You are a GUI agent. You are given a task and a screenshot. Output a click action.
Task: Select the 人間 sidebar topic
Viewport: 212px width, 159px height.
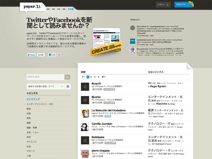tap(29, 156)
